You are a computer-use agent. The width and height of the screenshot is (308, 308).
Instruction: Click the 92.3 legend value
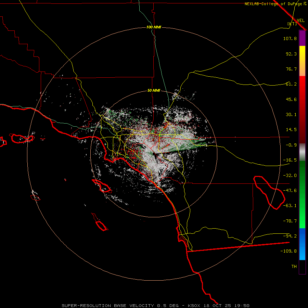pyautogui.click(x=291, y=54)
